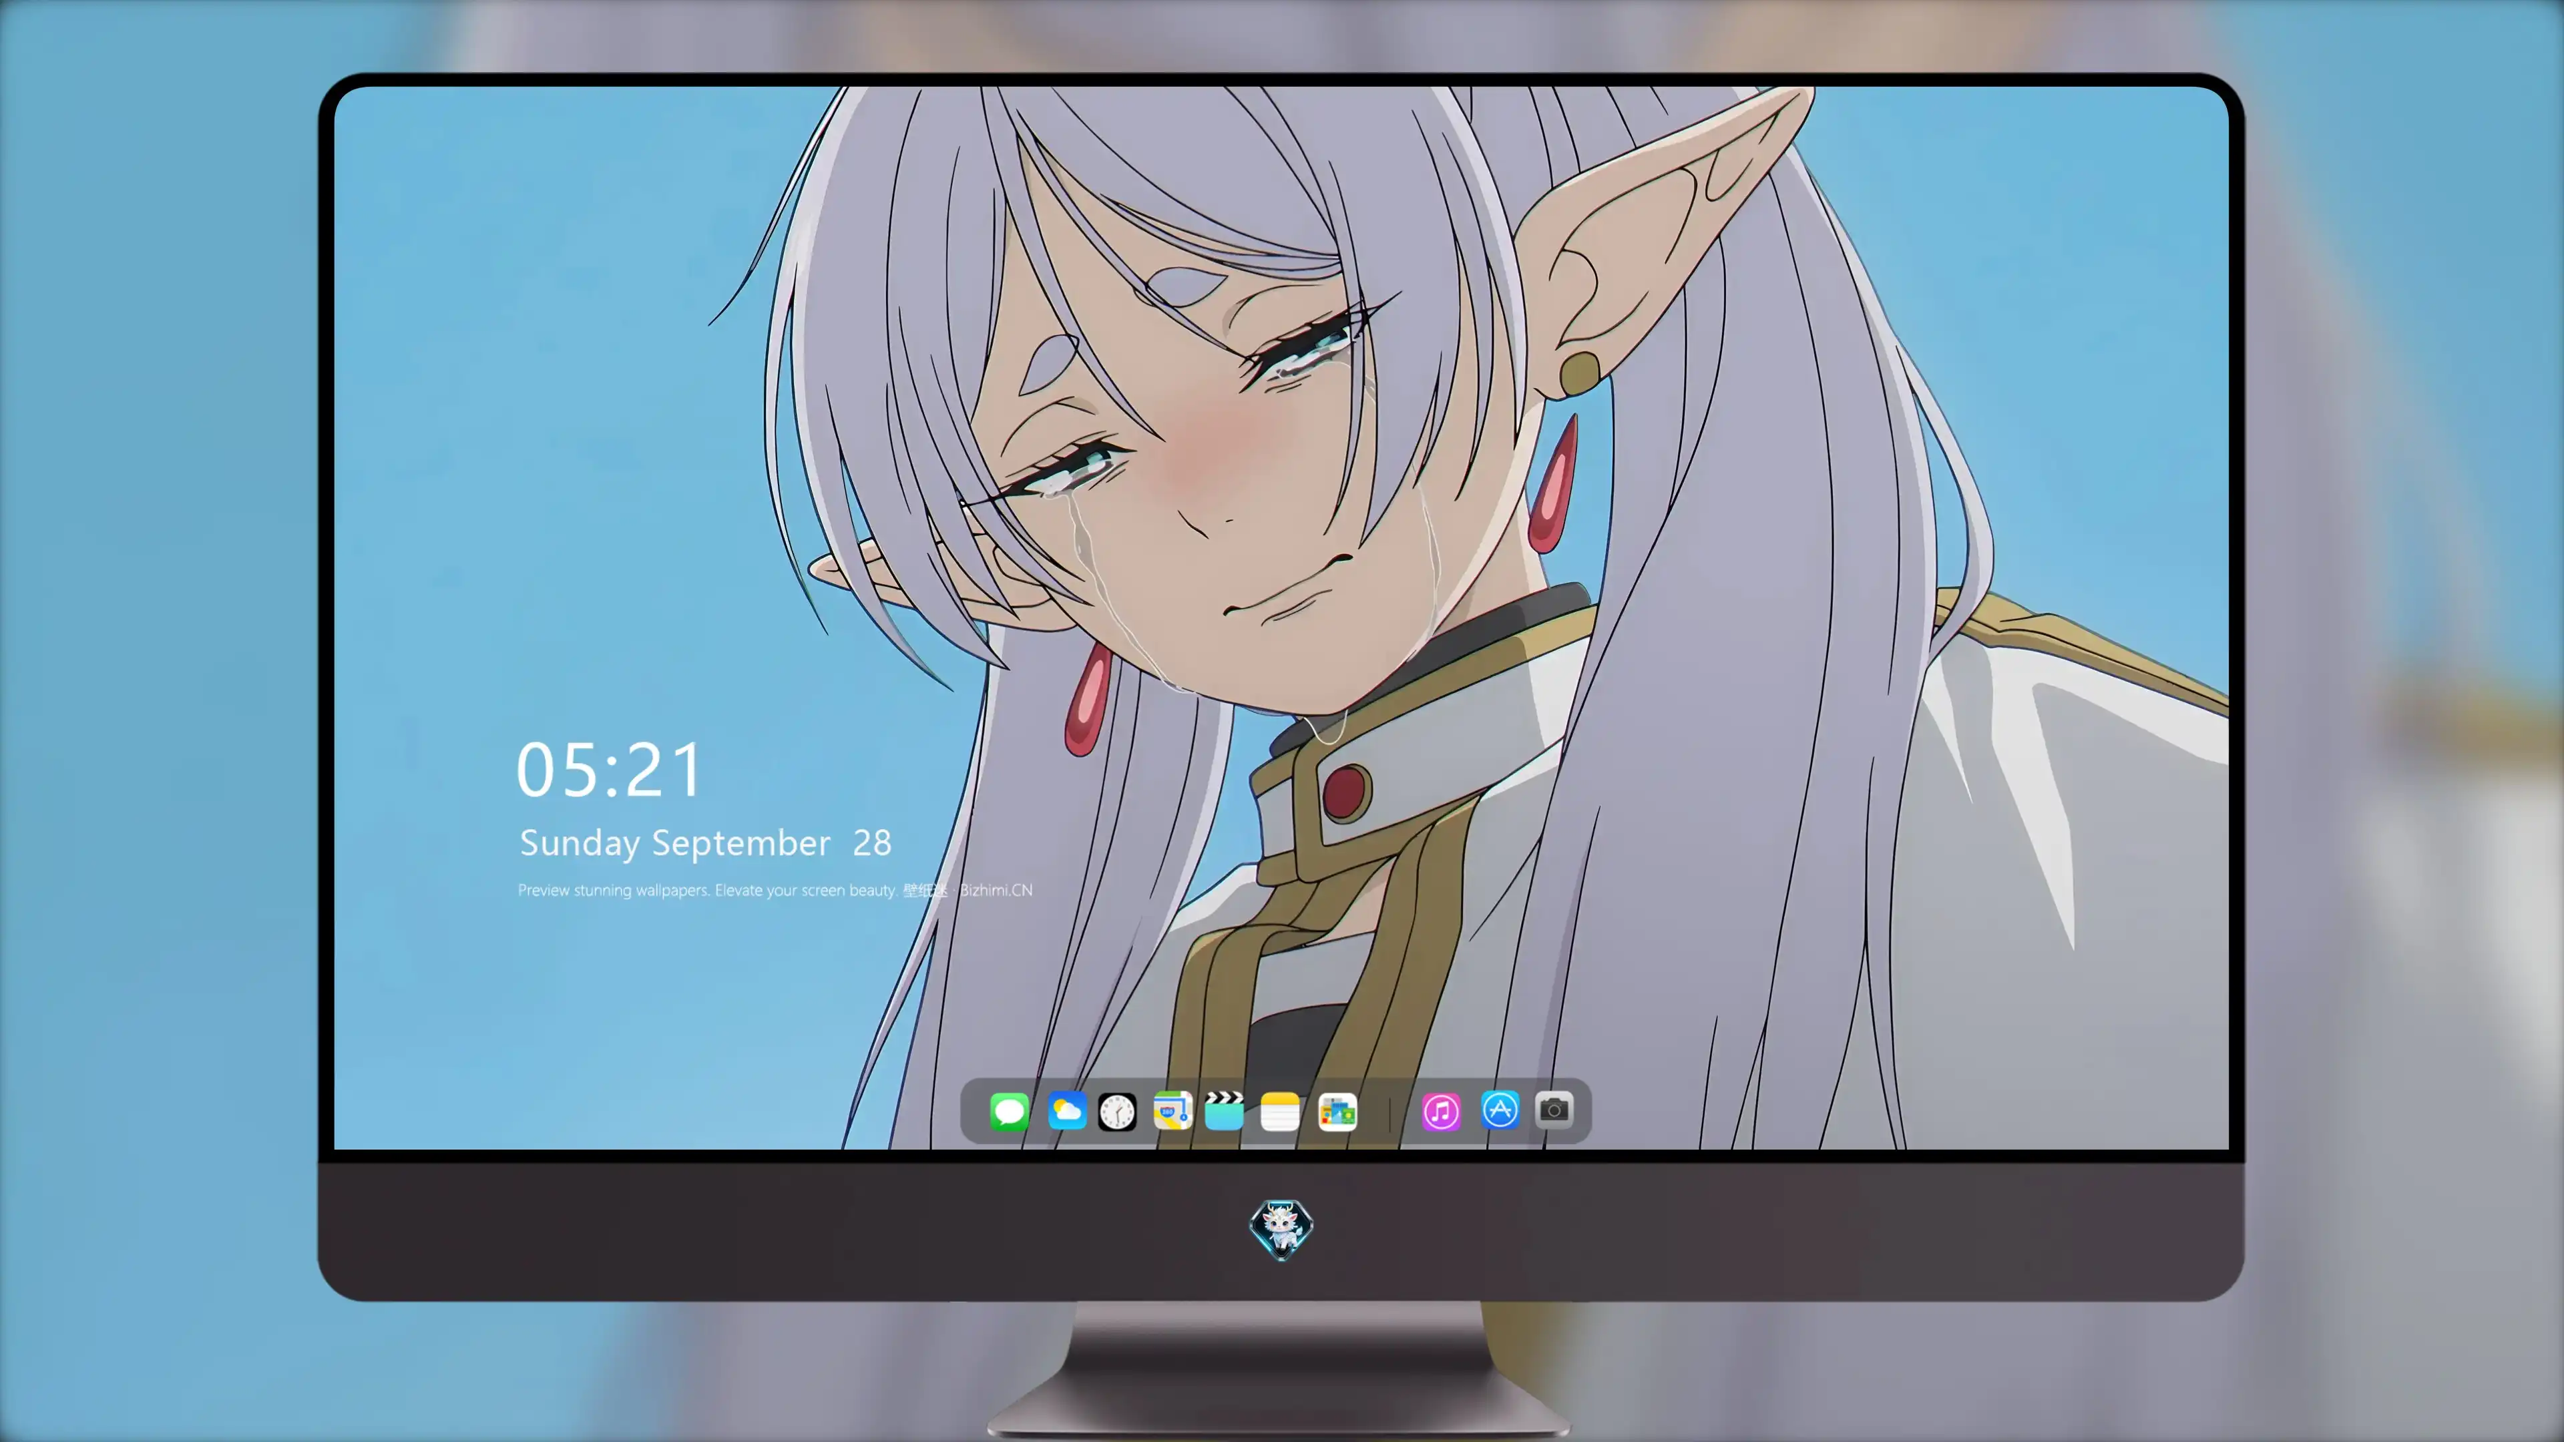
Task: Open Maps from the dock
Action: tap(1172, 1111)
